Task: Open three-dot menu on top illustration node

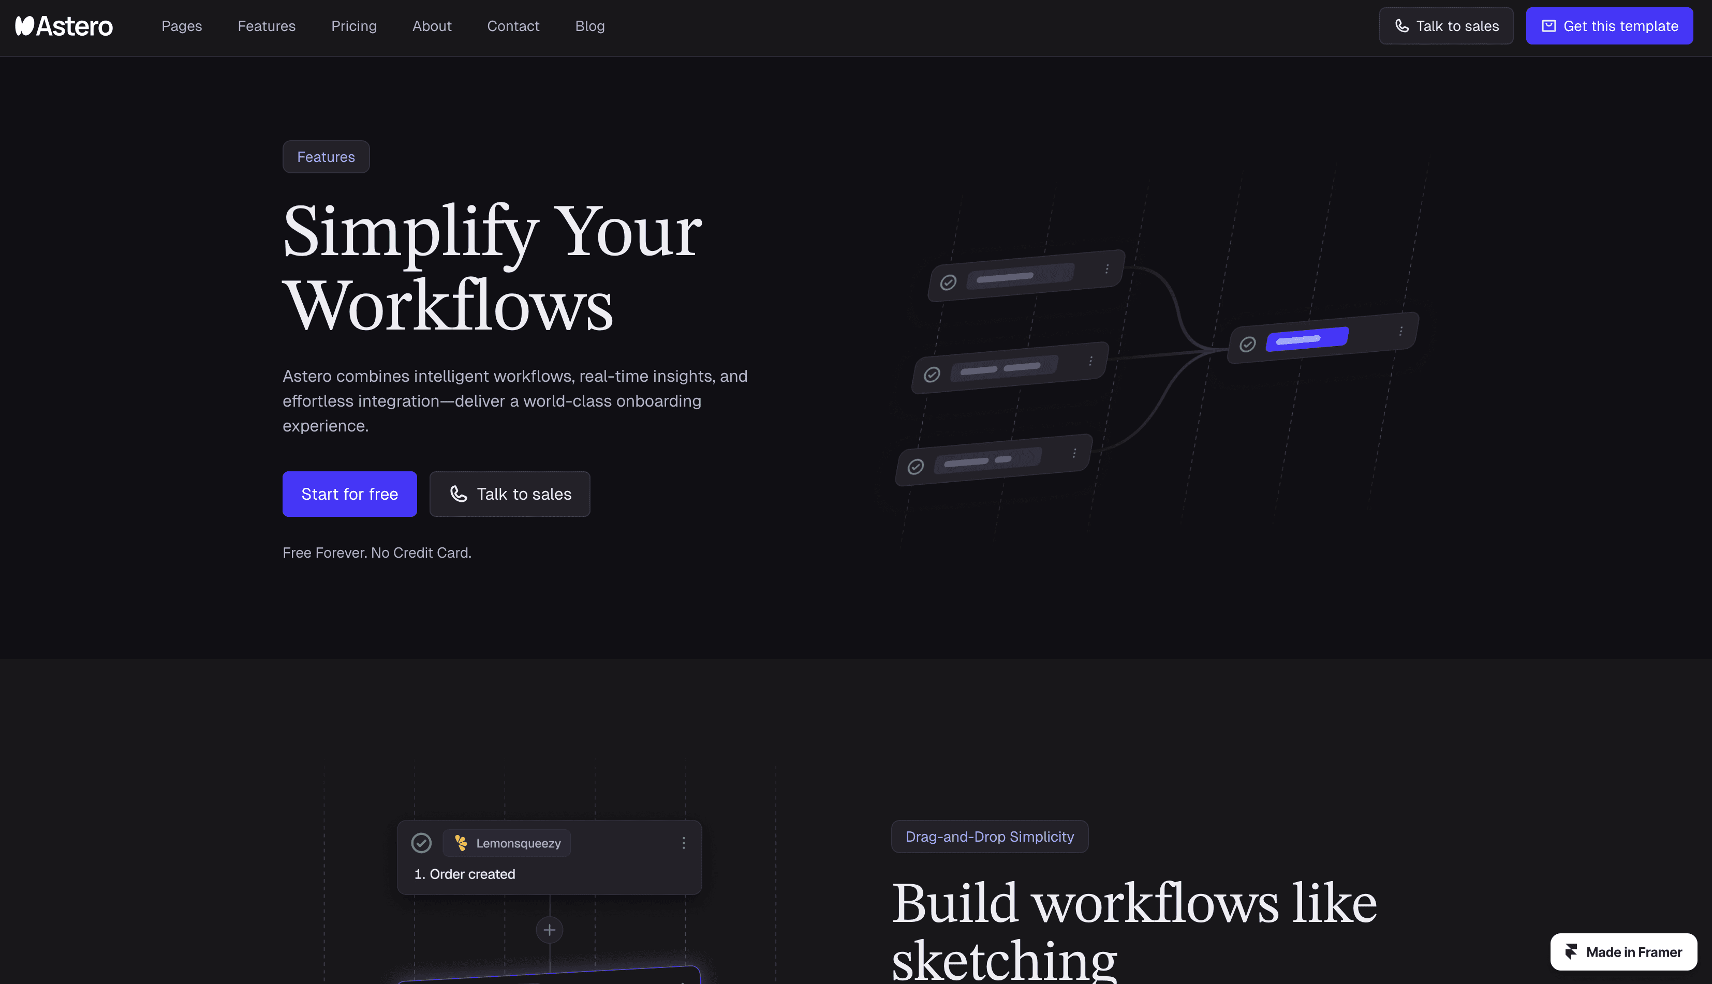Action: tap(1107, 269)
